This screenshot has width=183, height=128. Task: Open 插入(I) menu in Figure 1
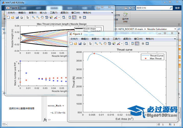coord(43,13)
